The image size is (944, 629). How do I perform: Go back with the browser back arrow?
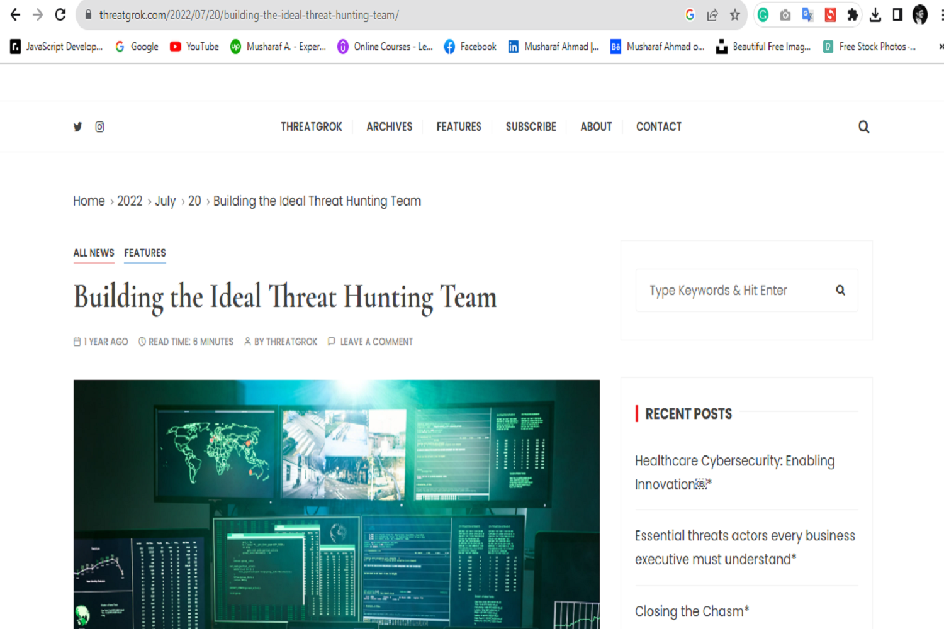(x=15, y=15)
